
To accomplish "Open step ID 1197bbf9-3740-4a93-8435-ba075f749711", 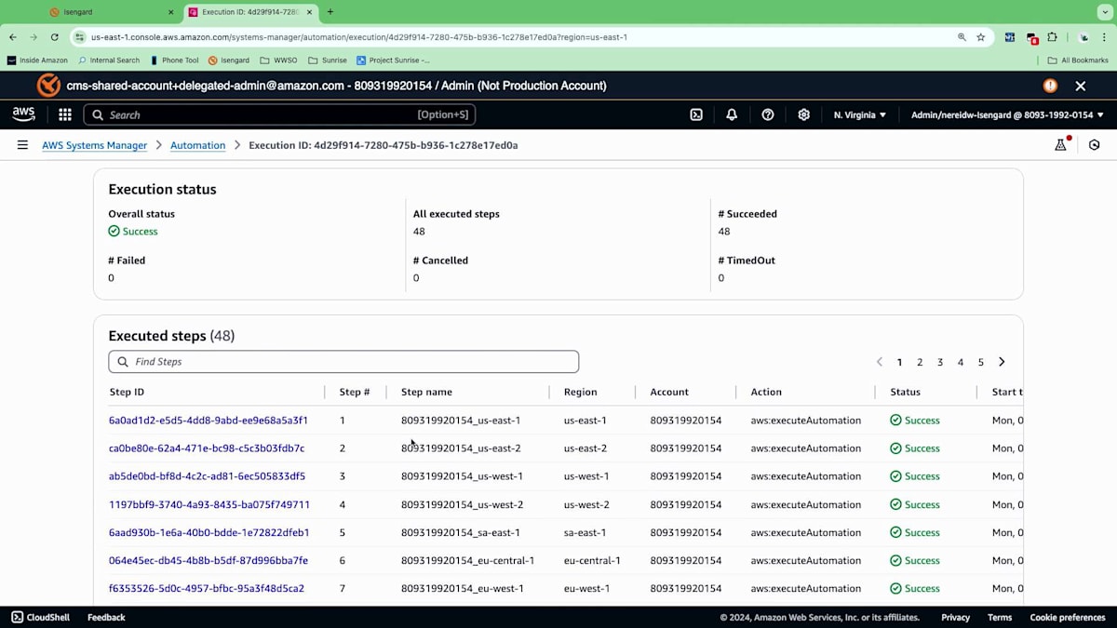I will (209, 504).
